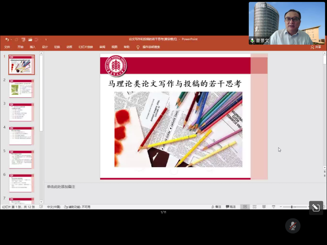Click the Undo arrow in quick access toolbar
The height and width of the screenshot is (245, 327).
(x=7, y=39)
